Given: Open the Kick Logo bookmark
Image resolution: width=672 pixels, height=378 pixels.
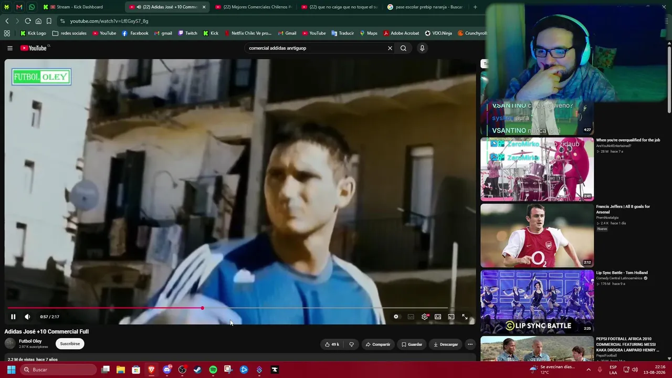Looking at the screenshot, I should pos(33,33).
